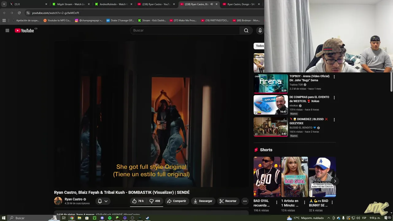Screen dimensions: 393x221
Task: Open the tab search dropdown arrow
Action: point(4,4)
